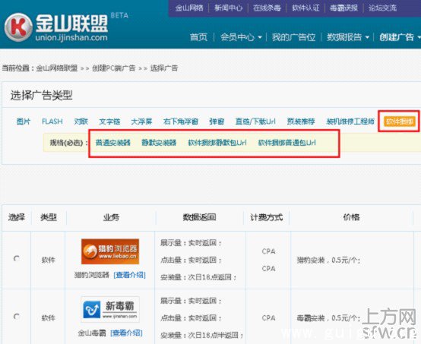421x344 pixels.
Task: Open 软件认证 top bar link
Action: pos(305,8)
